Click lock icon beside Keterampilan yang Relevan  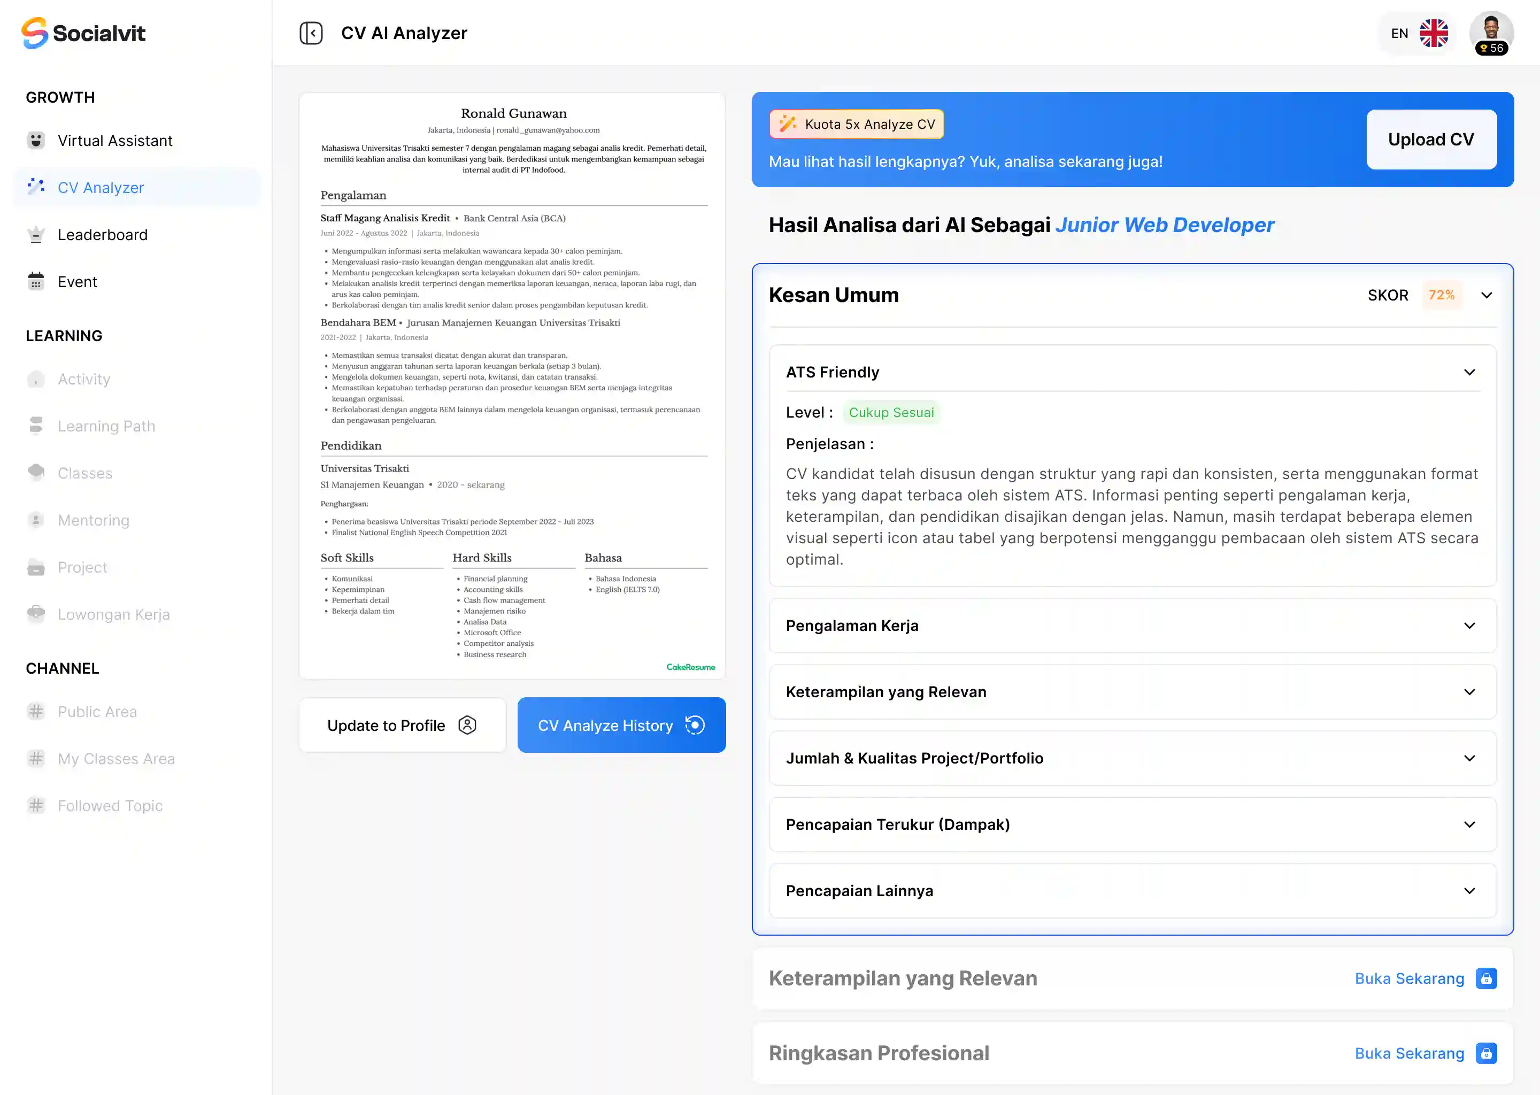(1486, 978)
